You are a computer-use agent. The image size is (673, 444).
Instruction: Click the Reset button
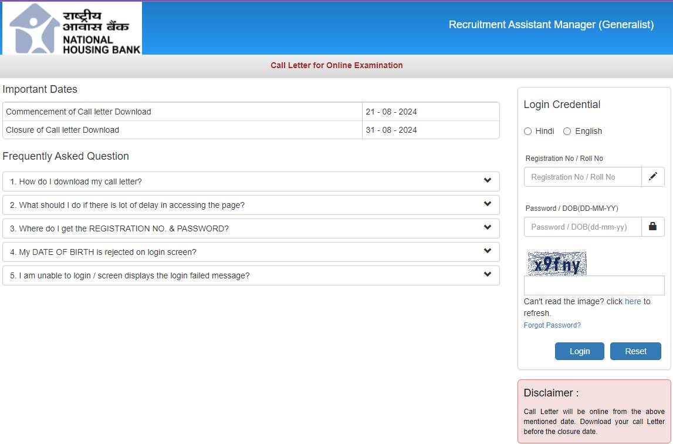pyautogui.click(x=635, y=351)
